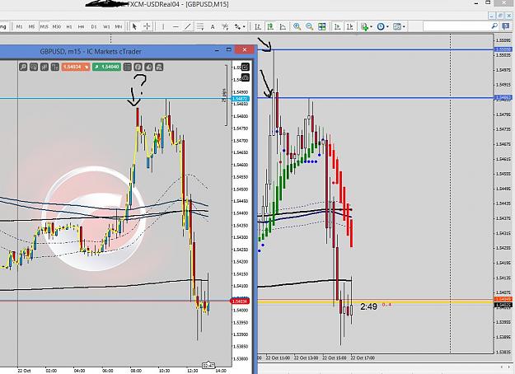The image size is (515, 374).
Task: Click inside the MT4 search field
Action: tap(456, 26)
